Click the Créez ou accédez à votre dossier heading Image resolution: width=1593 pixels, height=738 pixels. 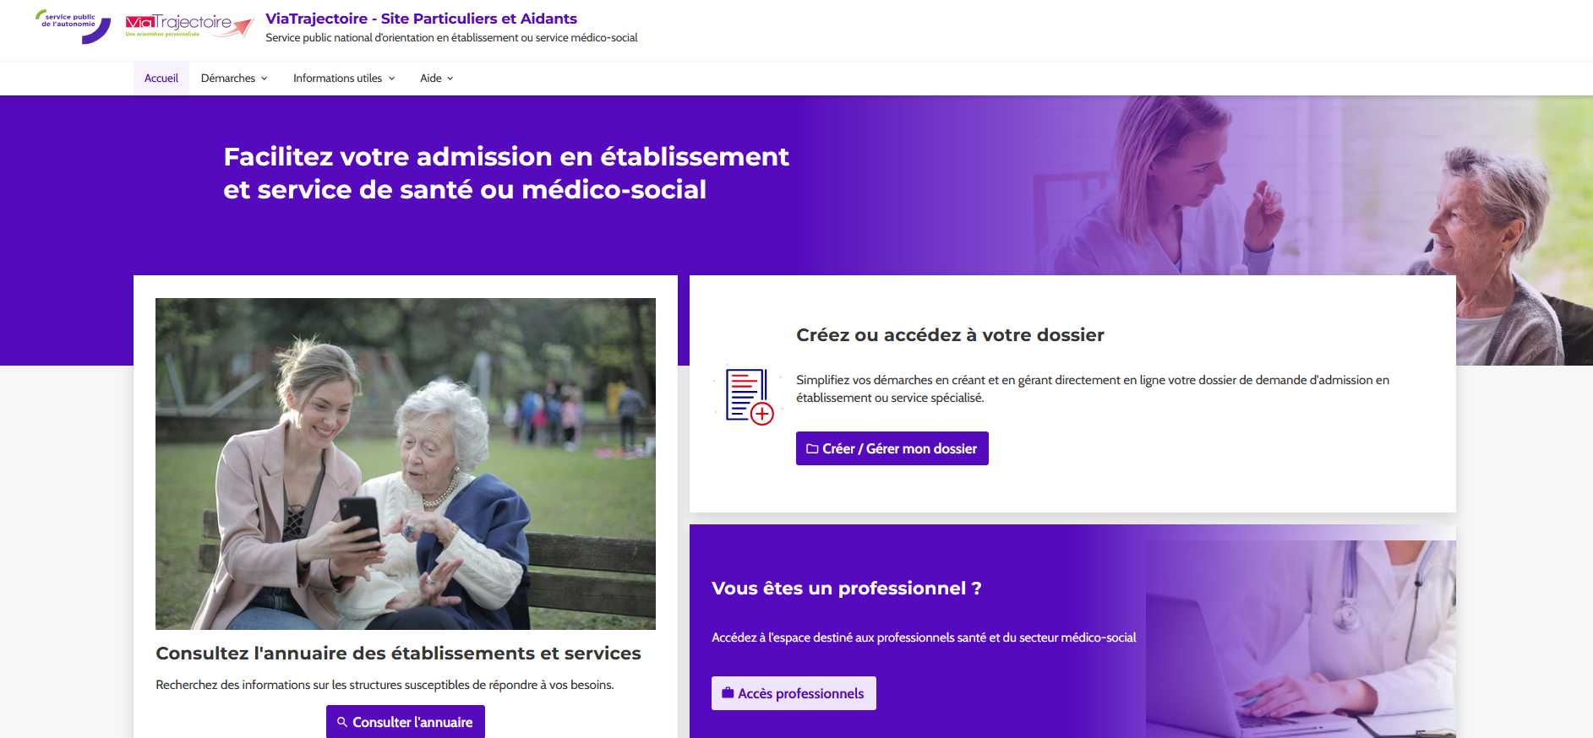click(x=950, y=335)
